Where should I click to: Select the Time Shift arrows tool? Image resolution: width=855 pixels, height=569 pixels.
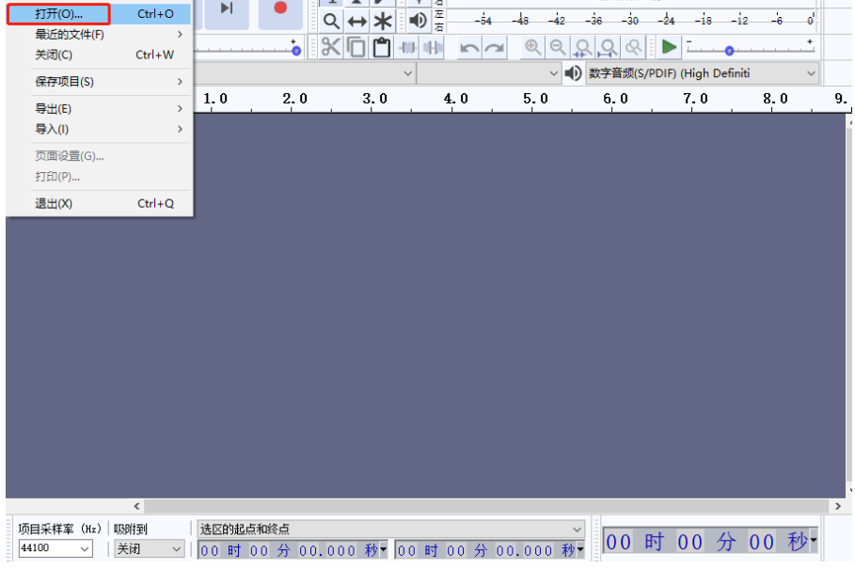pos(357,21)
